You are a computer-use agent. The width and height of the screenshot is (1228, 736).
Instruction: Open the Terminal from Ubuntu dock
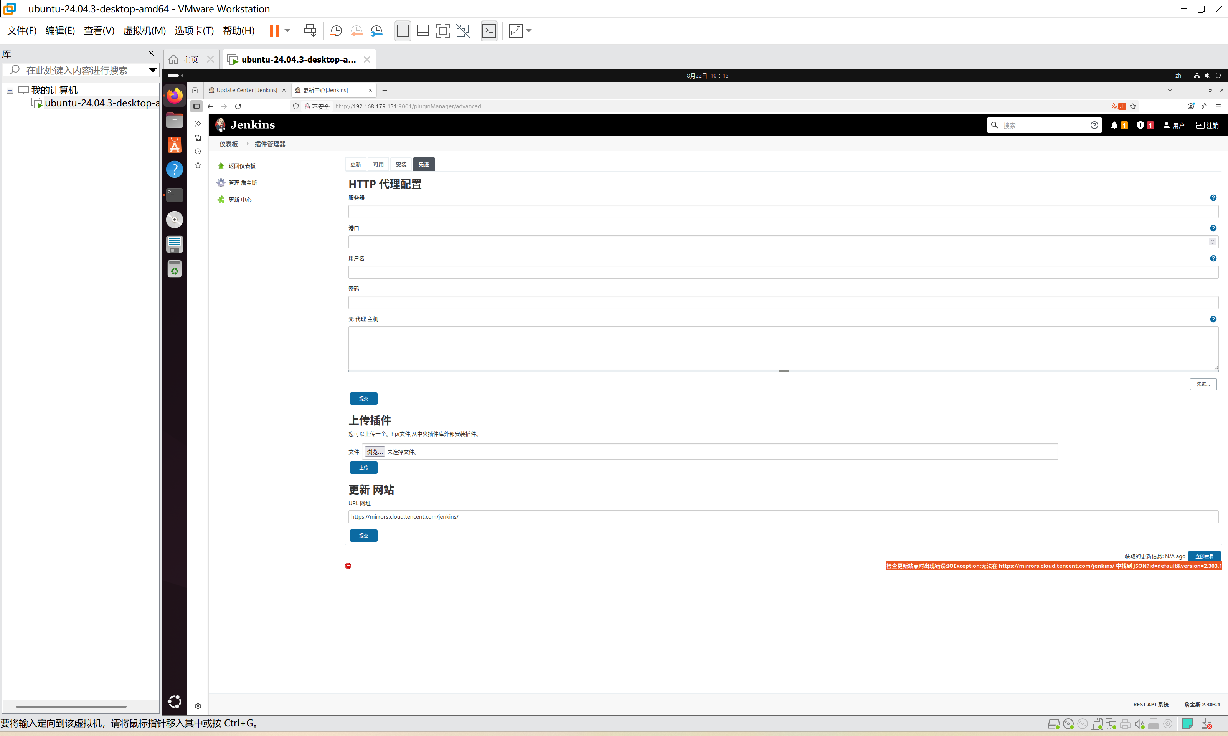tap(175, 194)
